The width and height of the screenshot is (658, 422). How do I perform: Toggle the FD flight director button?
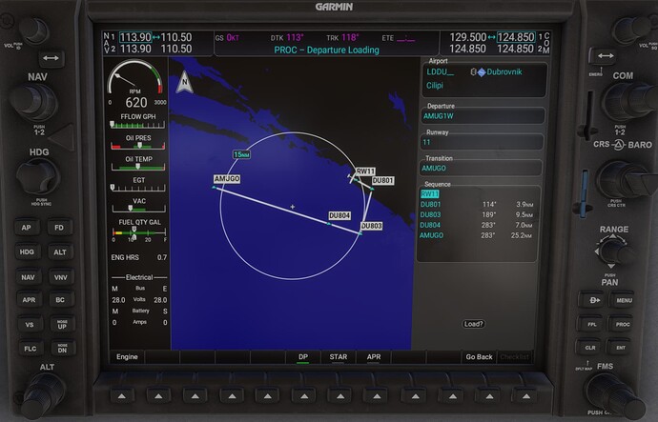point(59,228)
